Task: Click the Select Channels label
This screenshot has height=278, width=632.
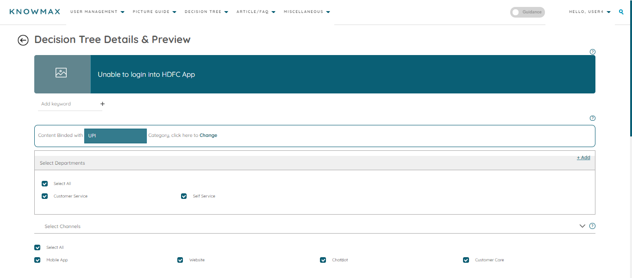Action: click(63, 227)
